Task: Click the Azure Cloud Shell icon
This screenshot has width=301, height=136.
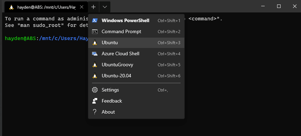Action: tap(95, 54)
